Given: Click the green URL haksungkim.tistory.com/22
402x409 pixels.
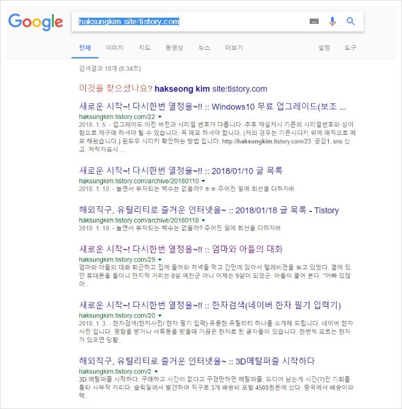Looking at the screenshot, I should click(117, 117).
